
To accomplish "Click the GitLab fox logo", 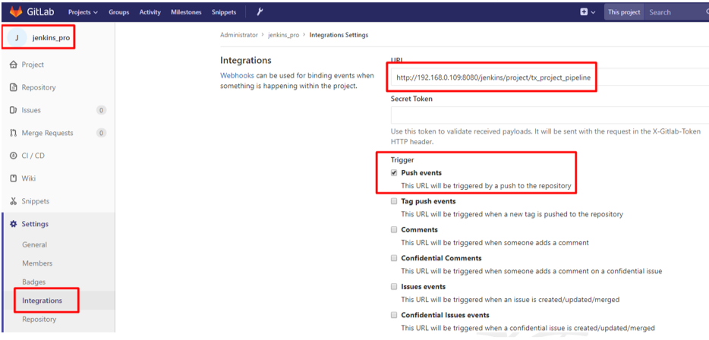I will pos(16,11).
